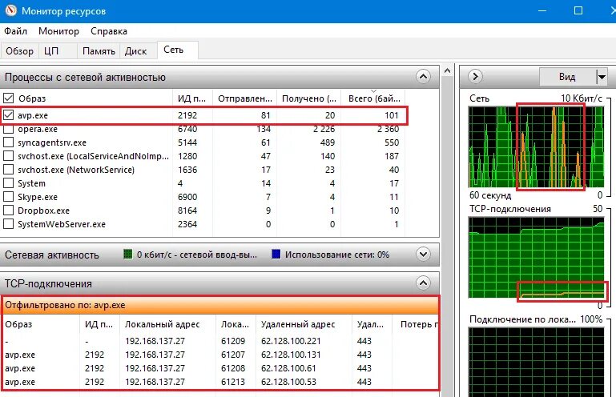Click the total bytes value 2 360

tap(389, 129)
